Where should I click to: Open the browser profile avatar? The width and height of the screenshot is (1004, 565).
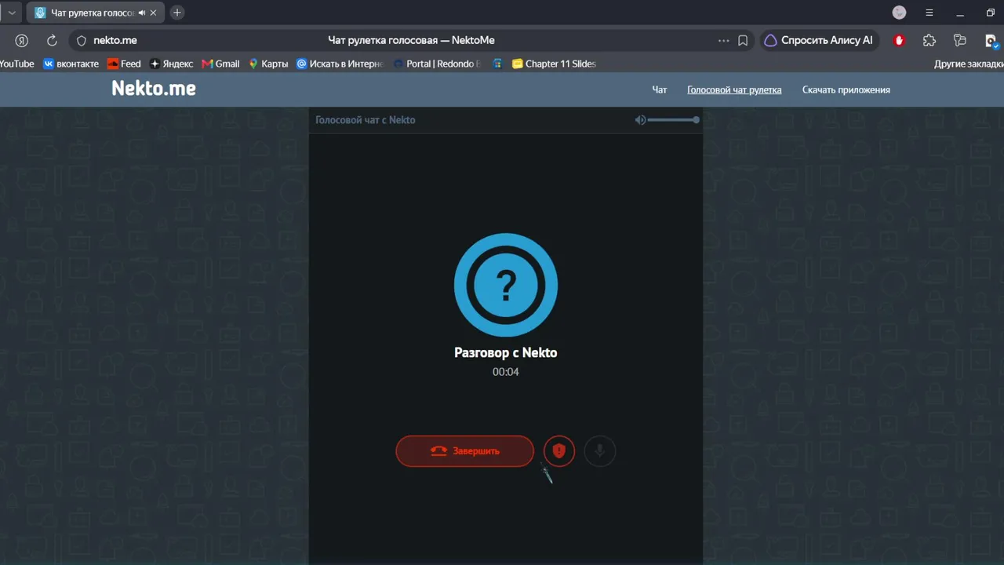point(900,13)
